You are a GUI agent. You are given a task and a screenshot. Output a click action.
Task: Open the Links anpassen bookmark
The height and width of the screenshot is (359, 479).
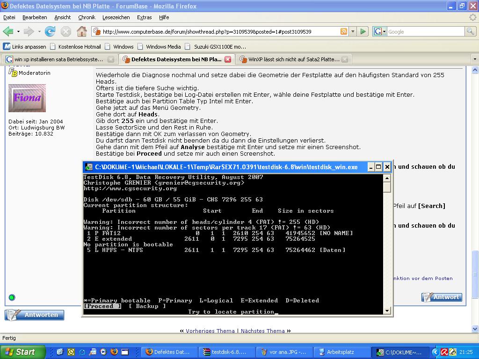25,47
